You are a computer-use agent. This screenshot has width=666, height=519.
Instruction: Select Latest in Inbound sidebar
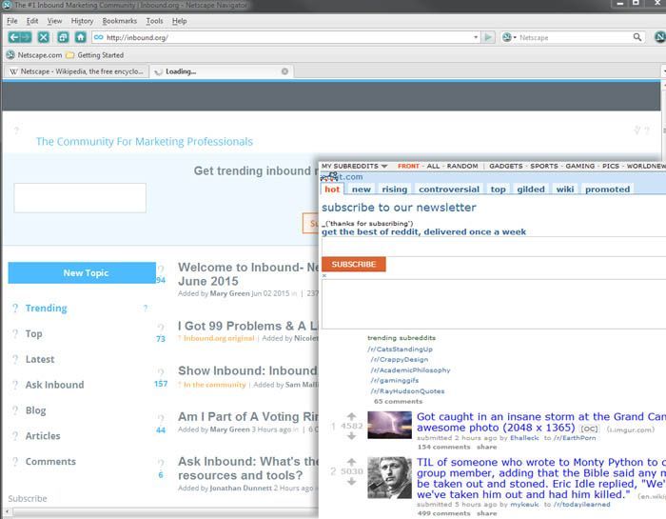coord(40,359)
